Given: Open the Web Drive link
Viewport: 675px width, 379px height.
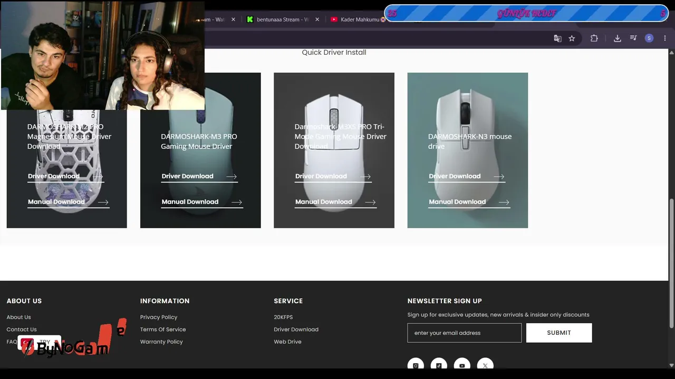Looking at the screenshot, I should coord(287,342).
